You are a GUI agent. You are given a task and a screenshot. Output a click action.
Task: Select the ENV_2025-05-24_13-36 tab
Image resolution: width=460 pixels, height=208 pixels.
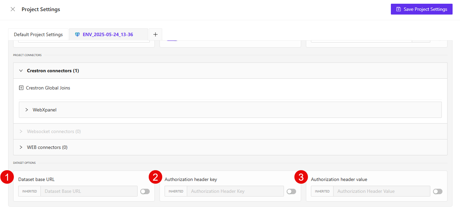[x=108, y=34]
